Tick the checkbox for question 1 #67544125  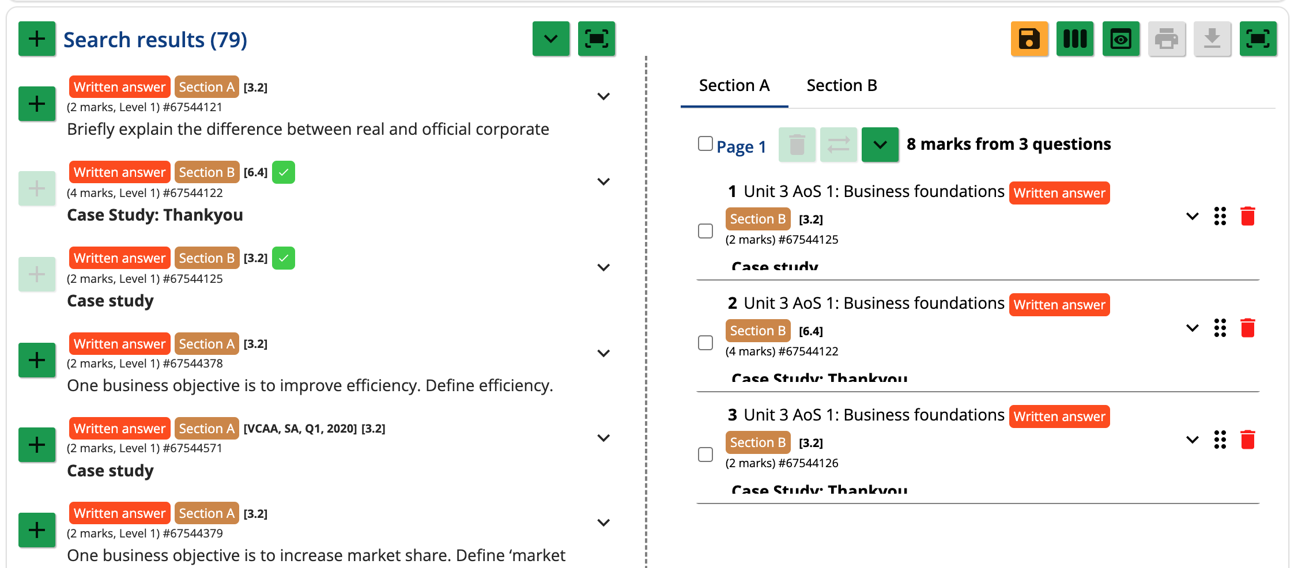pyautogui.click(x=705, y=231)
